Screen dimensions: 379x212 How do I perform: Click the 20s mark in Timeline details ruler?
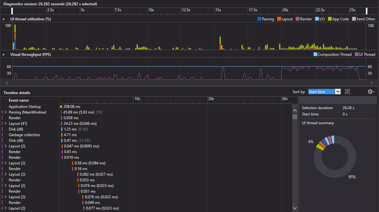point(211,99)
